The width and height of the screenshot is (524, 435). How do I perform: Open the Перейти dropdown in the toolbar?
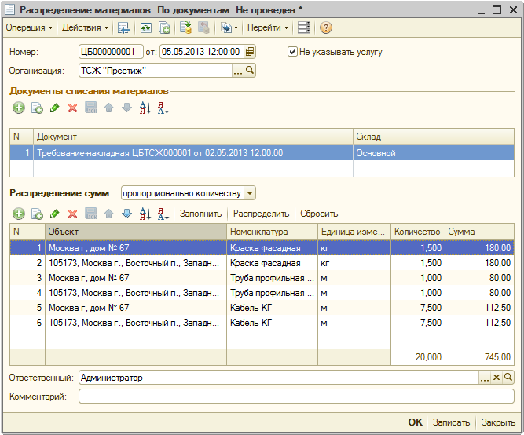(267, 27)
